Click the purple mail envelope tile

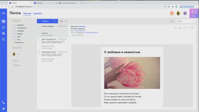pos(194,13)
